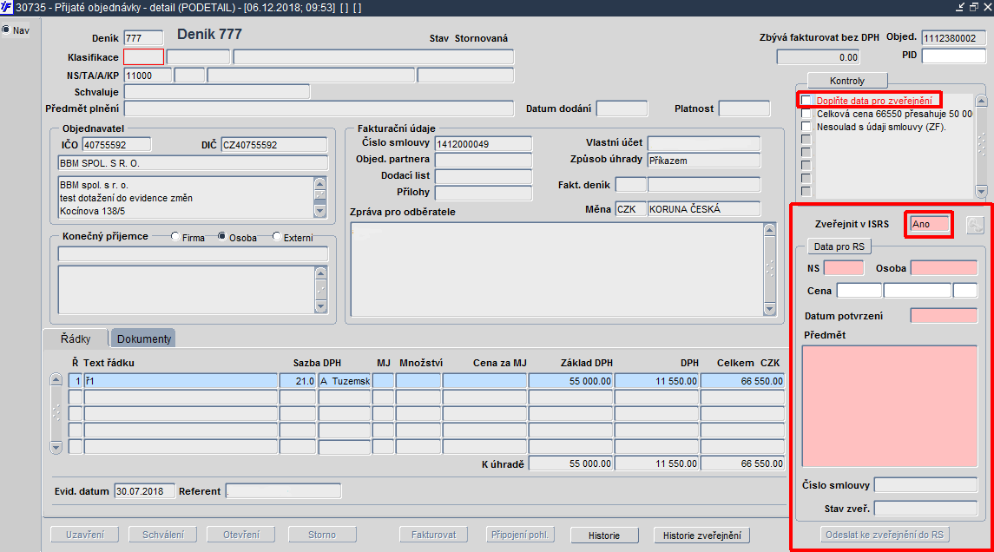Click the Objed. field 1112380002
Image resolution: width=994 pixels, height=552 pixels.
click(953, 38)
